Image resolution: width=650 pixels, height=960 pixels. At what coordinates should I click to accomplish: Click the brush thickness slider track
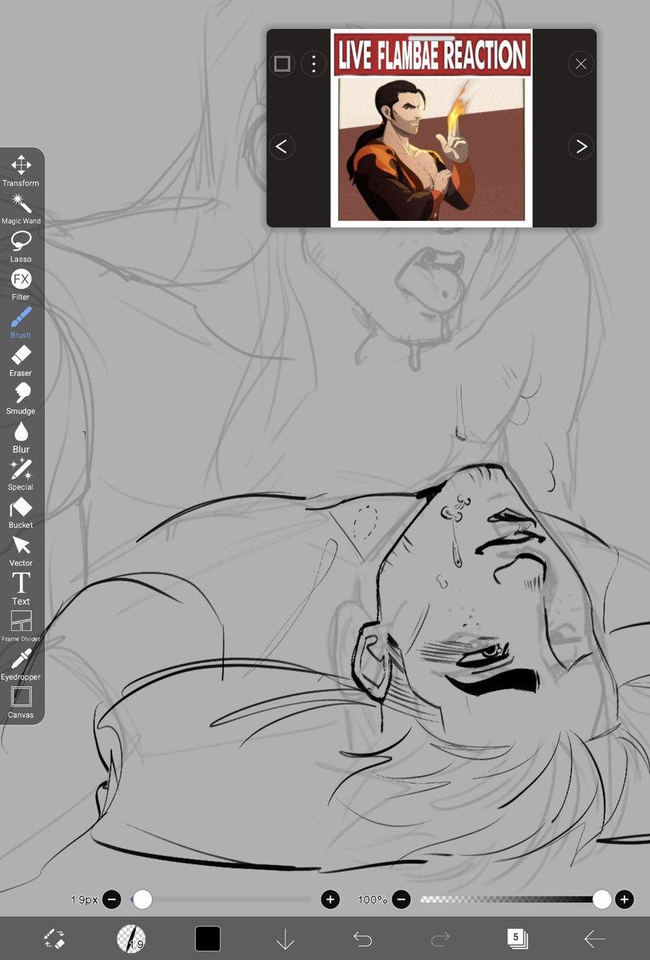click(221, 899)
